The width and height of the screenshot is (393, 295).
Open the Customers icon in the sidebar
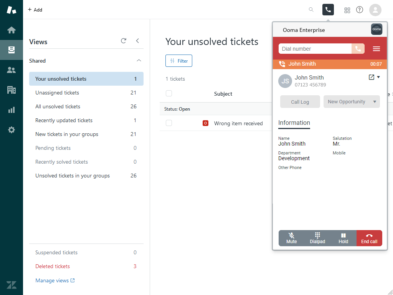(x=12, y=70)
